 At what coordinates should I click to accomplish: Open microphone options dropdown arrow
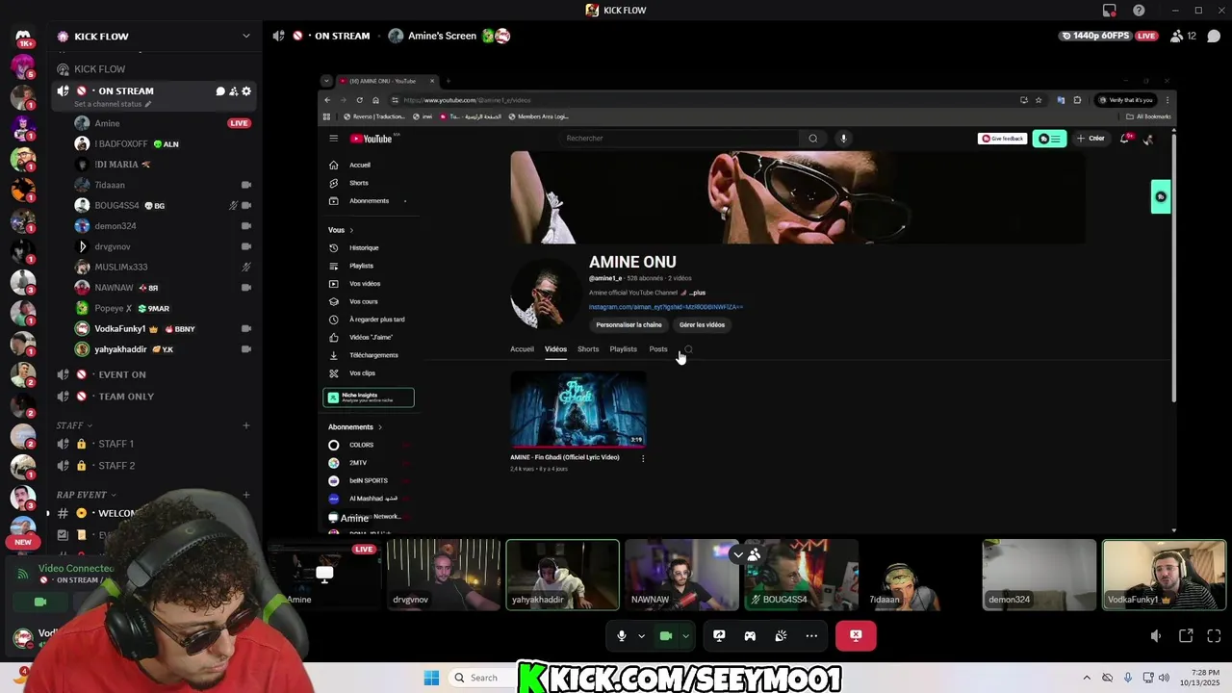pos(641,636)
